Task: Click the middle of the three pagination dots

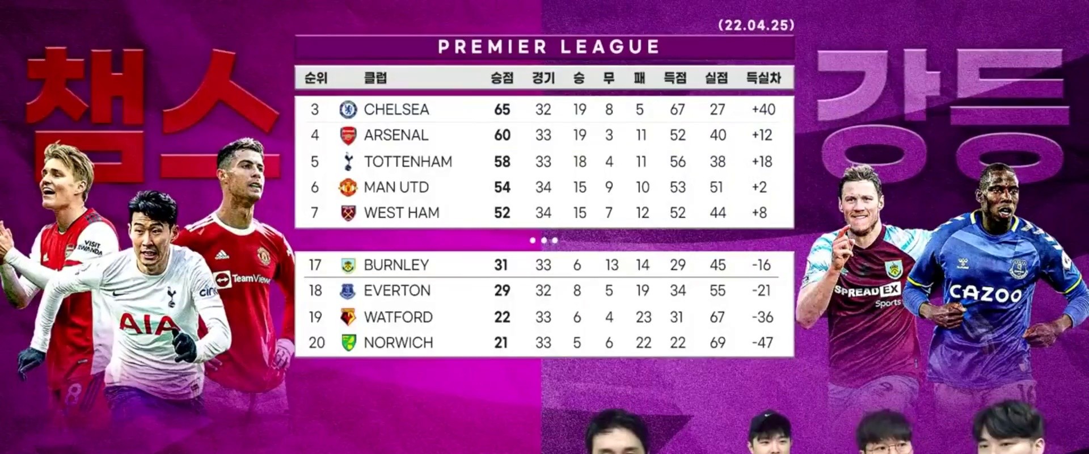Action: pyautogui.click(x=544, y=241)
